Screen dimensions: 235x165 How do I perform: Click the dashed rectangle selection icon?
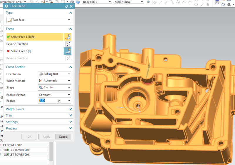pos(63,2)
